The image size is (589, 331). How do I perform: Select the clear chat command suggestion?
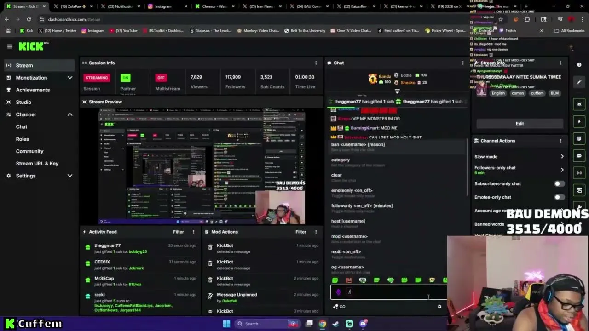(x=398, y=177)
